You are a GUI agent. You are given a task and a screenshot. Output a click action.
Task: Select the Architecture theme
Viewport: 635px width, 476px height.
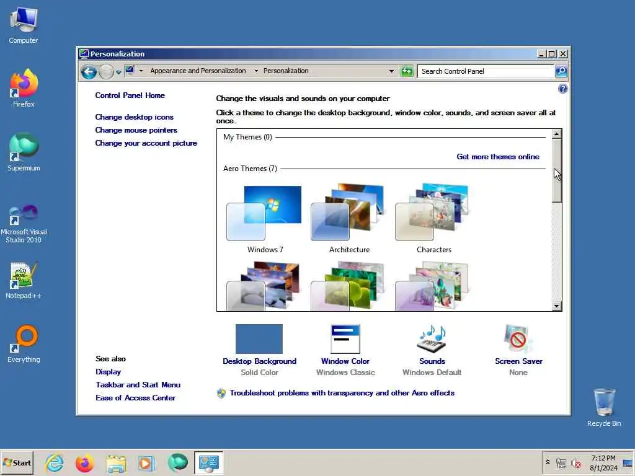point(349,219)
